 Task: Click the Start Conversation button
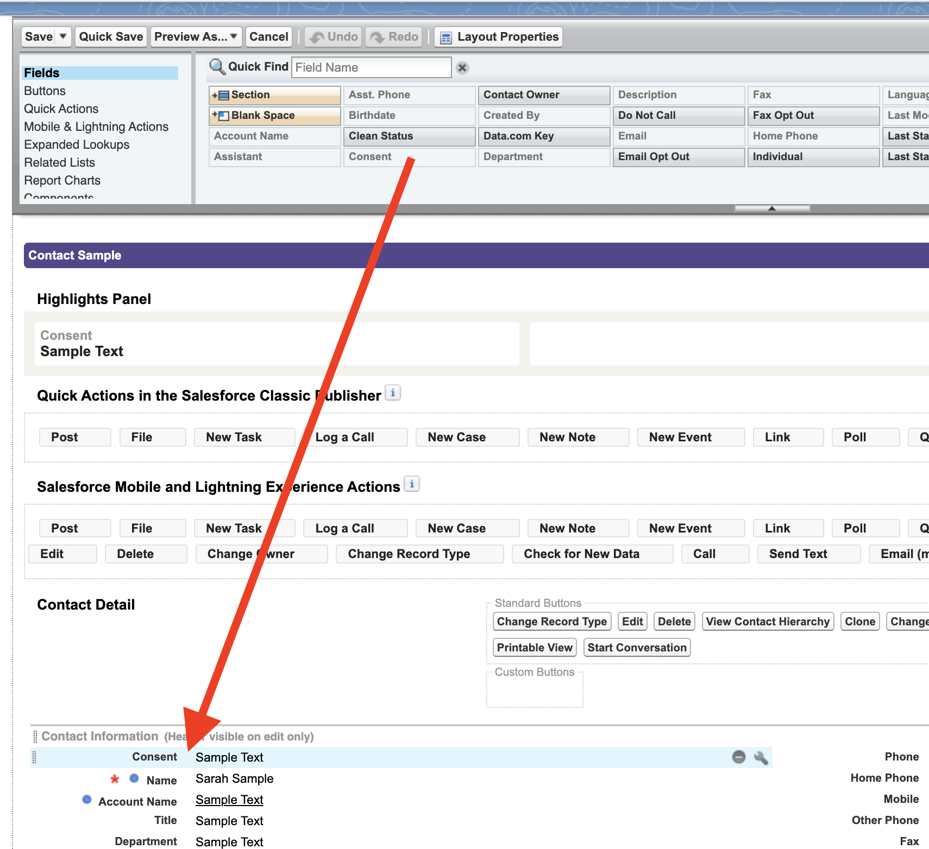637,648
